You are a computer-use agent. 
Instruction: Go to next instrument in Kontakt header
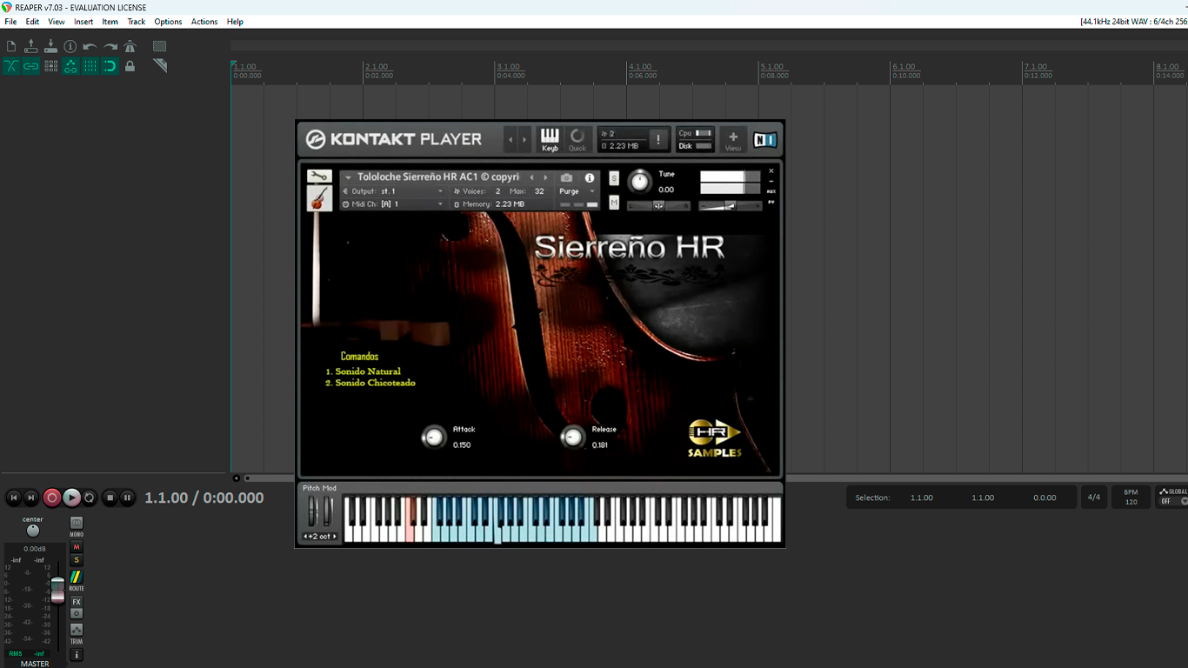pyautogui.click(x=524, y=139)
